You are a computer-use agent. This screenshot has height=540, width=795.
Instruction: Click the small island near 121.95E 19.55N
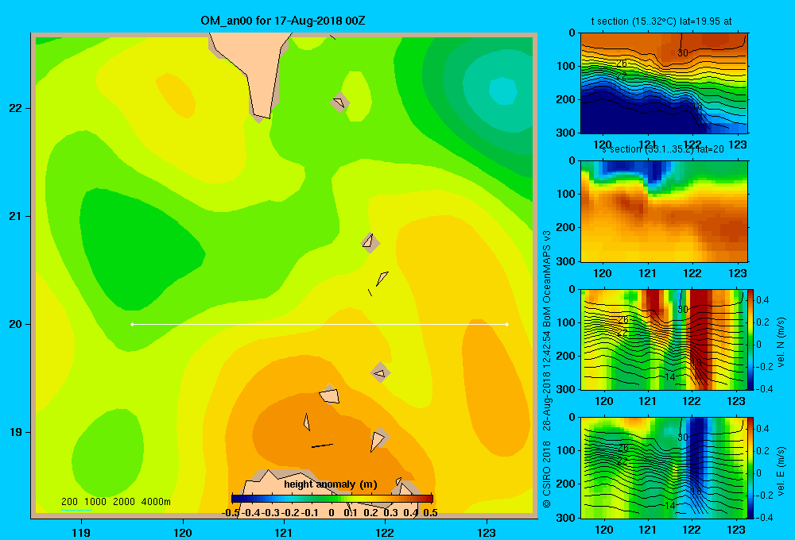pos(380,373)
